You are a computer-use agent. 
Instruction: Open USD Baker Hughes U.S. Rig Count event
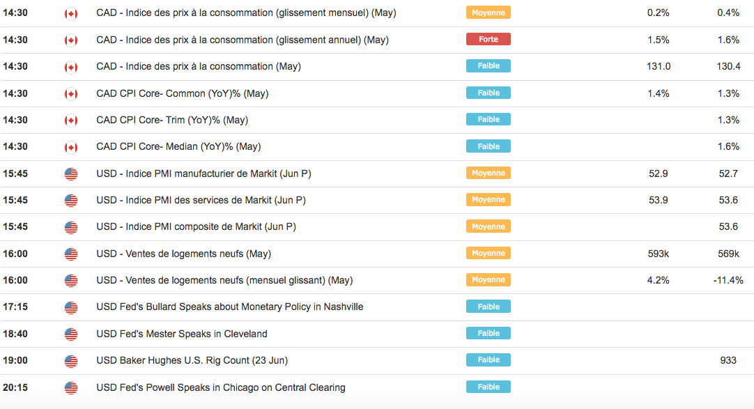click(192, 360)
